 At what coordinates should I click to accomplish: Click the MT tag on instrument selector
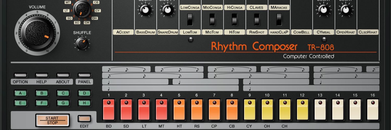[68, 2]
